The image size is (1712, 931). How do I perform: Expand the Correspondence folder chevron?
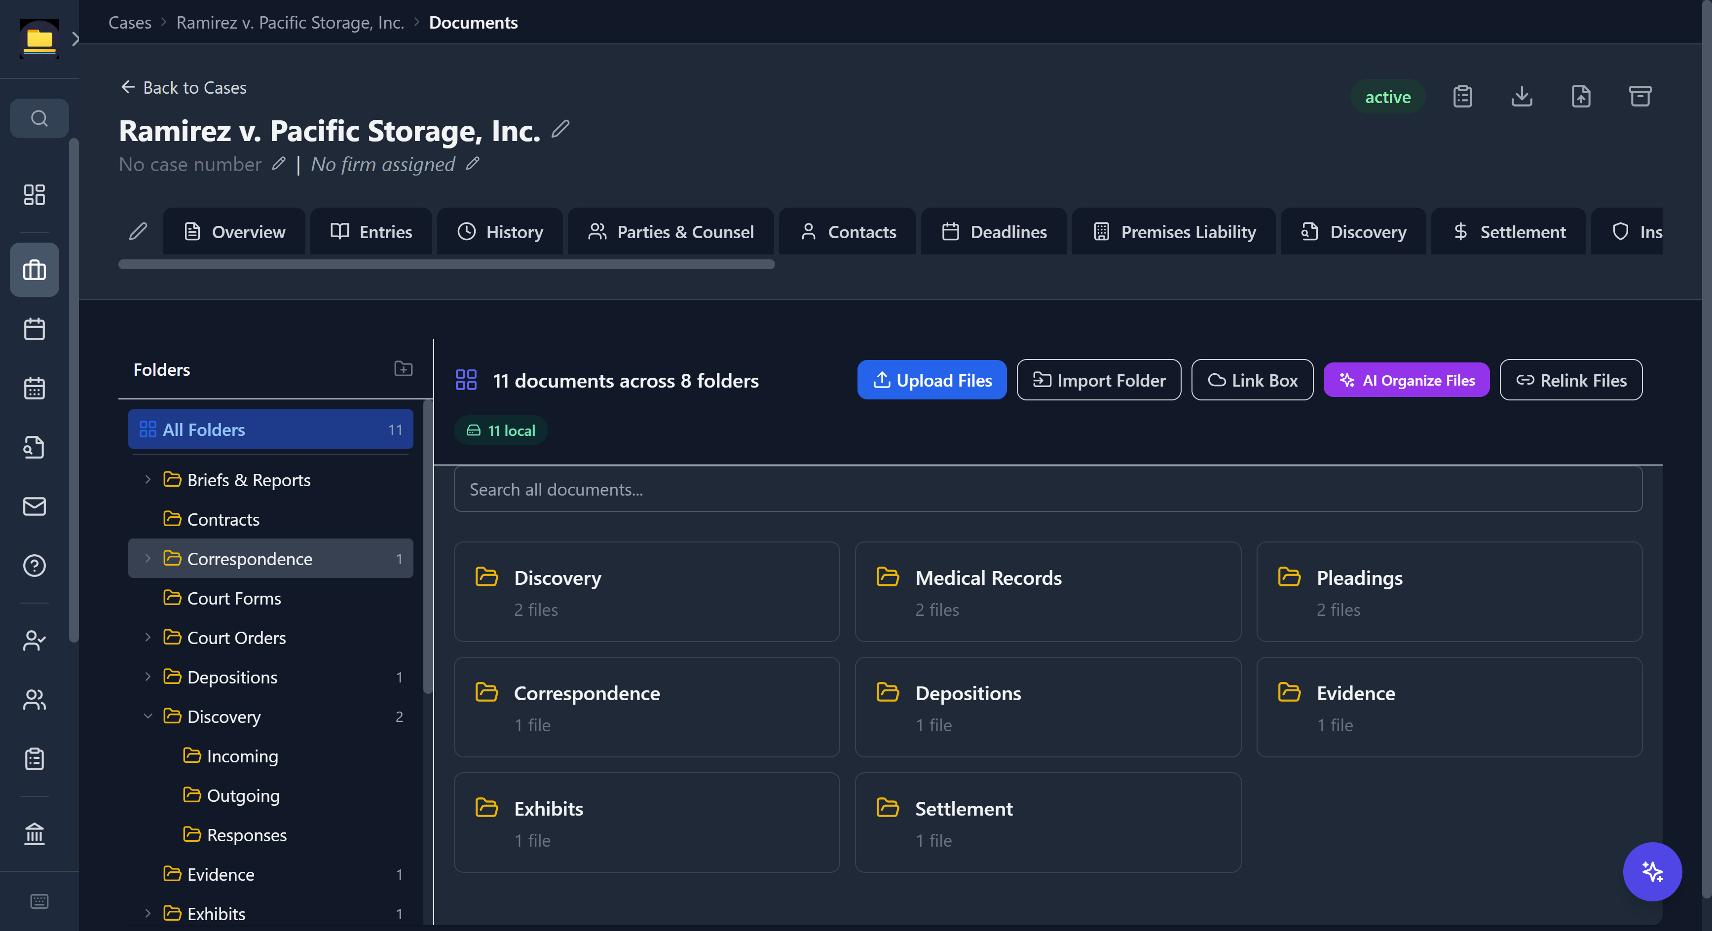pos(148,559)
